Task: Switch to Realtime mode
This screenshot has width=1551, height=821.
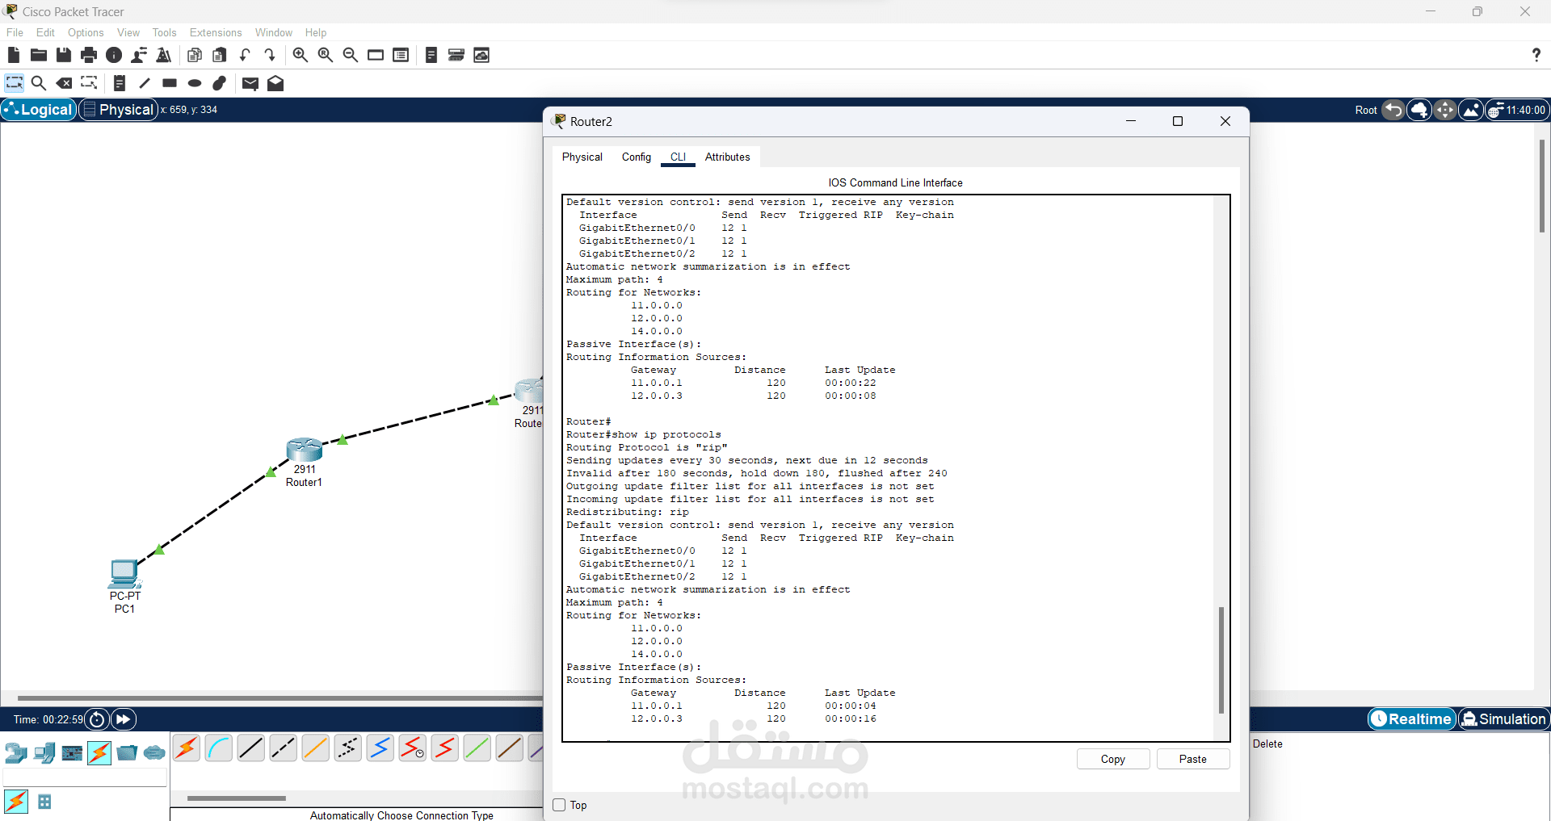Action: click(1411, 719)
